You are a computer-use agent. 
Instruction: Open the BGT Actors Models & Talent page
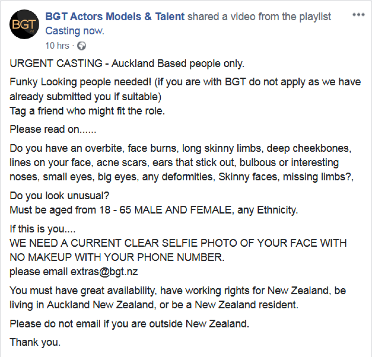click(115, 16)
